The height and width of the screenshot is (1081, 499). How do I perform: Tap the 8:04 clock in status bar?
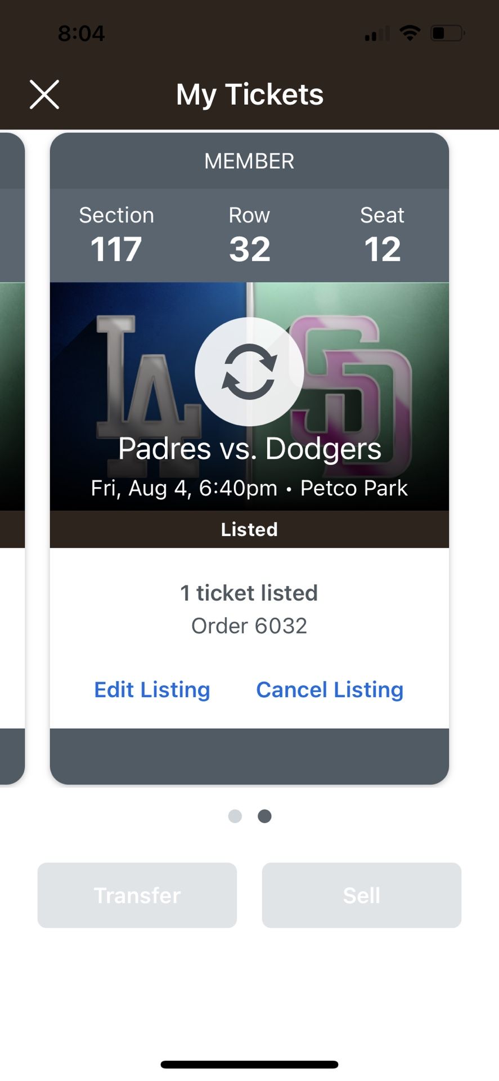pyautogui.click(x=81, y=34)
